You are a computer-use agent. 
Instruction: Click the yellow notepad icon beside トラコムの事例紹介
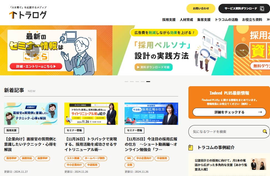click(x=191, y=148)
